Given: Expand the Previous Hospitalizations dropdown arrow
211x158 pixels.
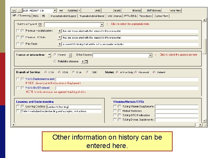Looking at the screenshot, I should tap(59, 31).
